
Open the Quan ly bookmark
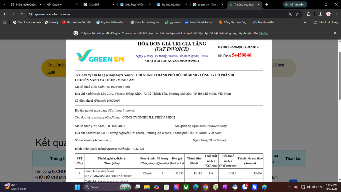pyautogui.click(x=52, y=22)
